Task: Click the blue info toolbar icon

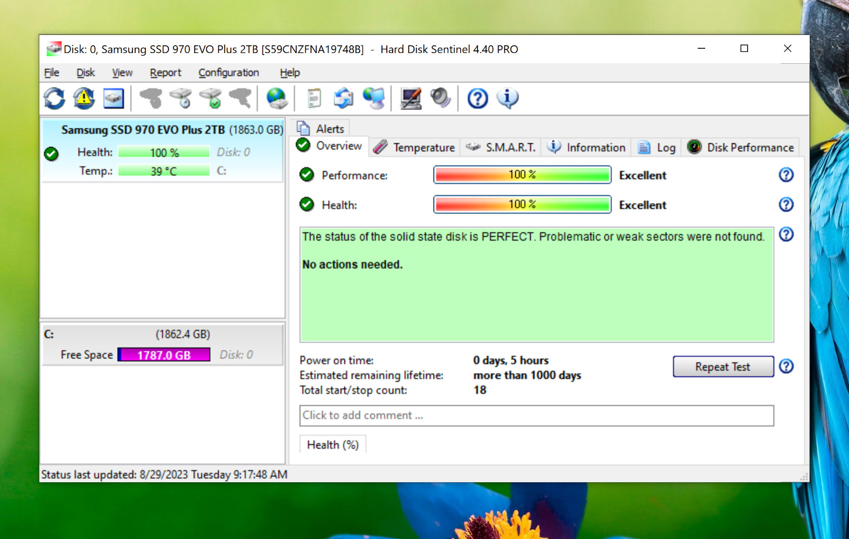Action: [507, 98]
